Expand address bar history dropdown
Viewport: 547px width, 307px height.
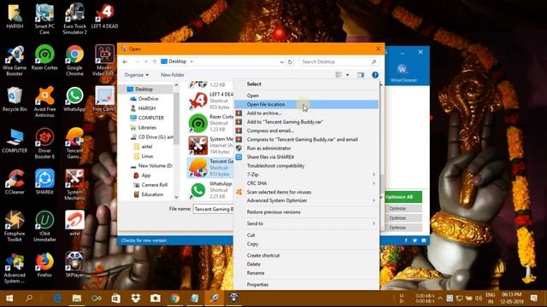point(281,61)
